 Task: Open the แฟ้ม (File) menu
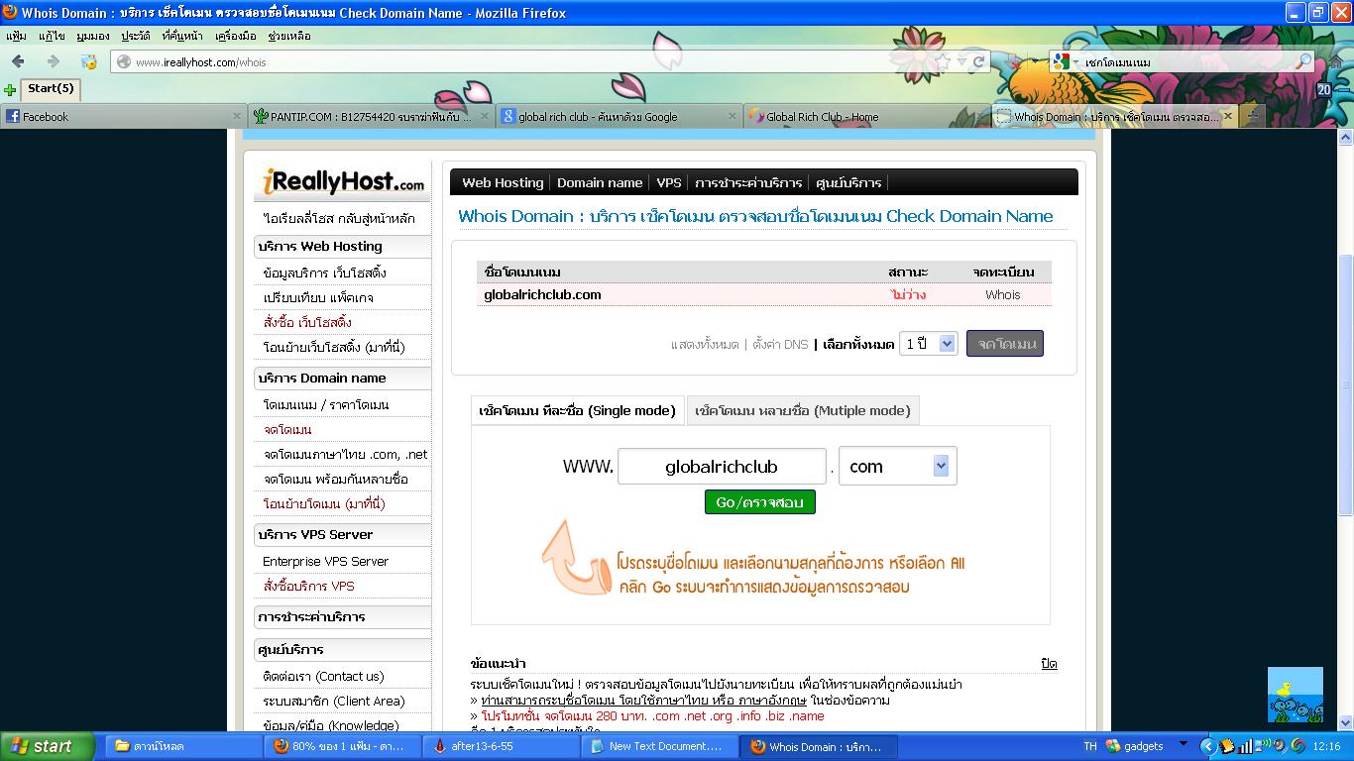click(16, 36)
